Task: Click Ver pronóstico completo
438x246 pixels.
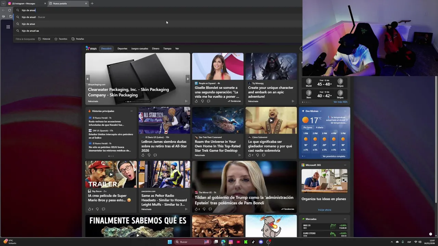Action: [x=334, y=156]
